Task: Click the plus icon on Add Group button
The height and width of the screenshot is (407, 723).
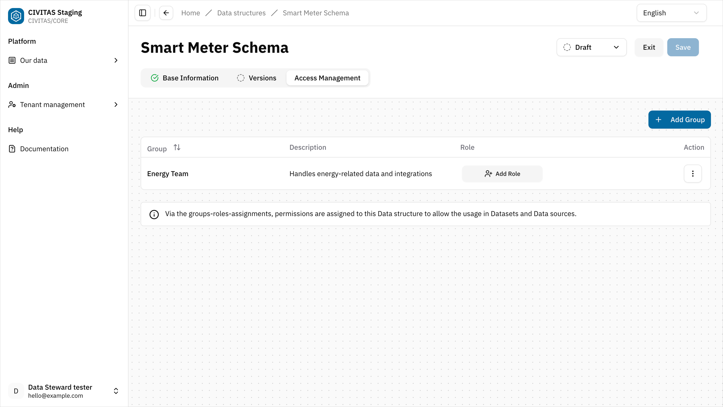Action: point(659,119)
